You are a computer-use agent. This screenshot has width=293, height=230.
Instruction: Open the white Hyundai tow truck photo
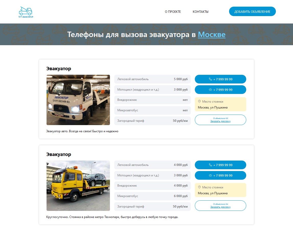tap(78, 100)
